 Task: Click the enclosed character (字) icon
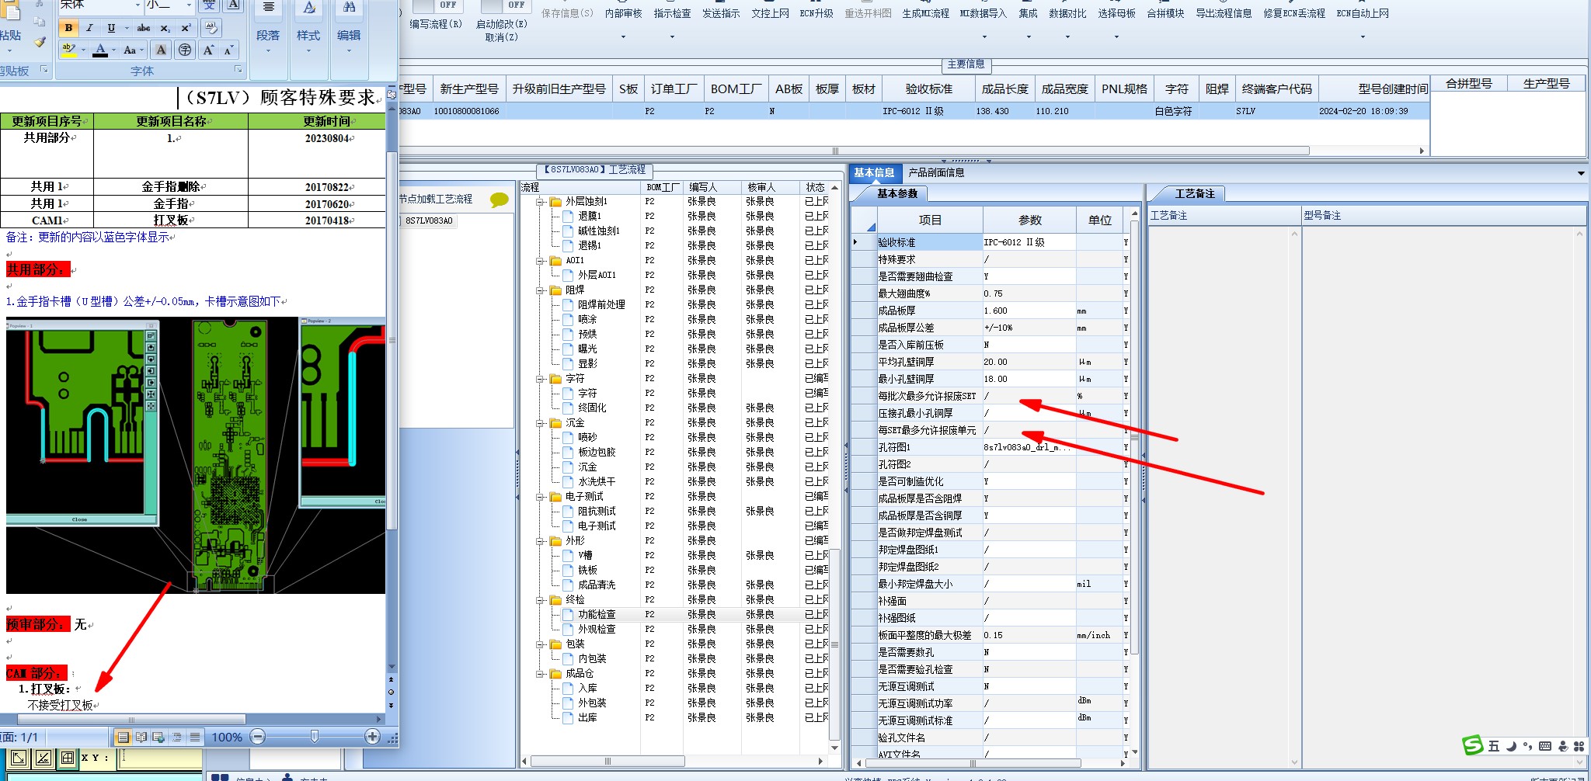(x=185, y=50)
